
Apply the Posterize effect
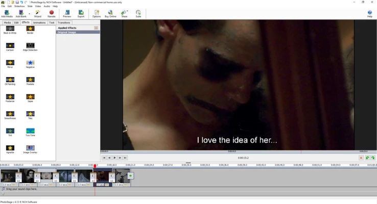tap(10, 98)
